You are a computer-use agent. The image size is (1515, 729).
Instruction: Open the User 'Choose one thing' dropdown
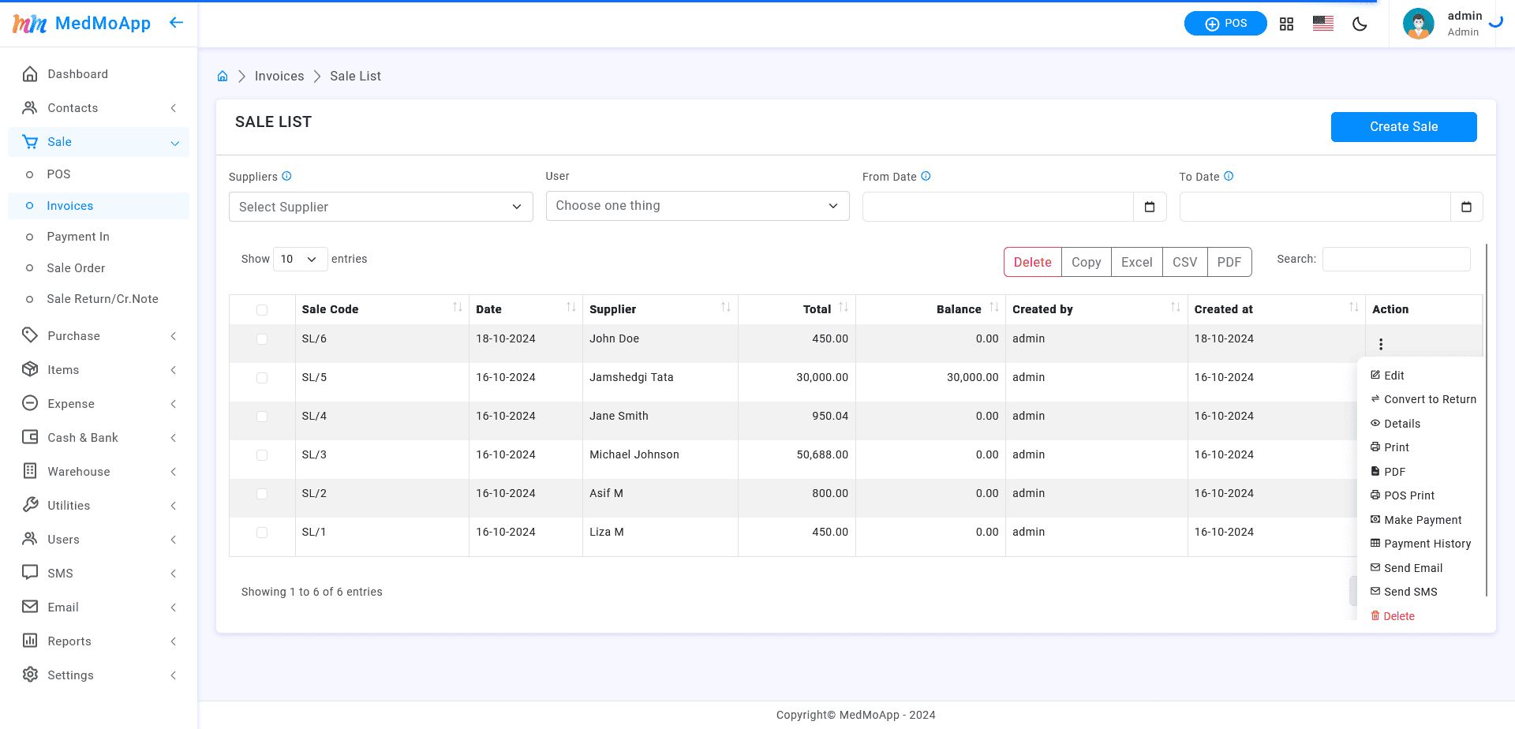pyautogui.click(x=698, y=206)
